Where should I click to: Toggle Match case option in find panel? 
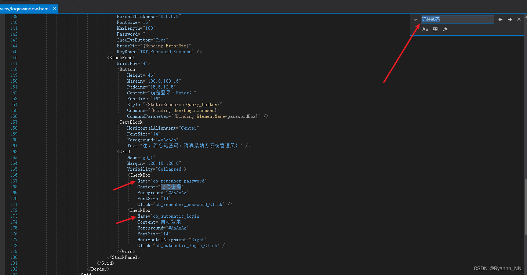click(425, 29)
